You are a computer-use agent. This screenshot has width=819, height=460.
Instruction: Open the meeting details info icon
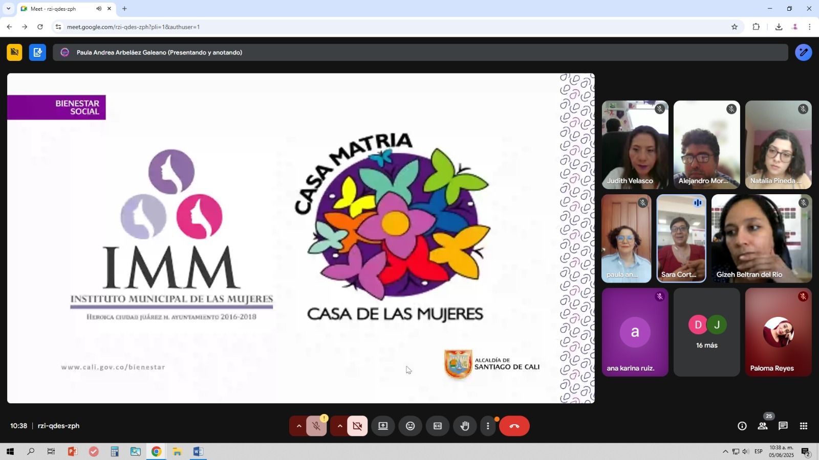click(x=742, y=426)
